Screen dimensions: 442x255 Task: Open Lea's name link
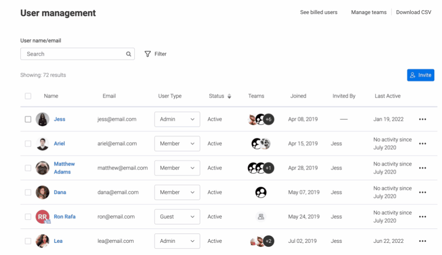[x=58, y=241]
